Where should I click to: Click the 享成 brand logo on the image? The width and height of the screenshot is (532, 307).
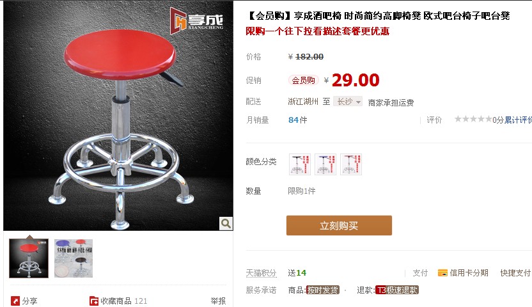click(x=197, y=21)
